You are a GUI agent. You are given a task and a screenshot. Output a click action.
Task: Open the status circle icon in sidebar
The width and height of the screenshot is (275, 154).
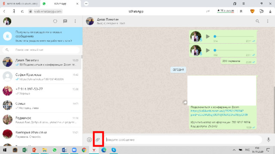point(55,21)
